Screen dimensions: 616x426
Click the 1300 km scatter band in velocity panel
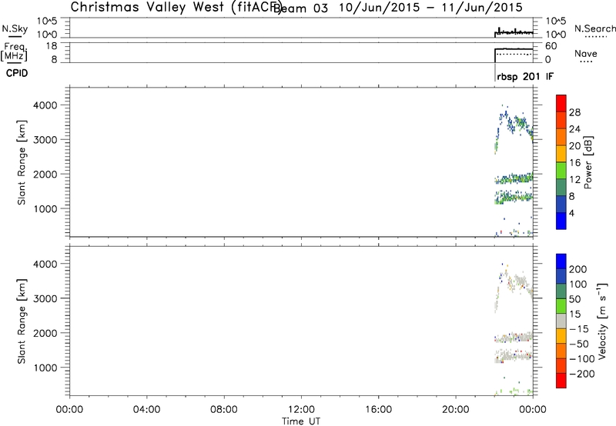(513, 356)
